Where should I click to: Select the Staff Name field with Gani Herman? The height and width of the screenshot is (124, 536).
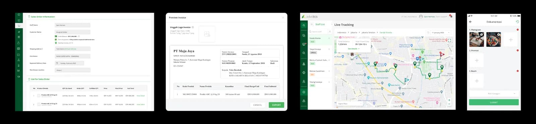73,25
